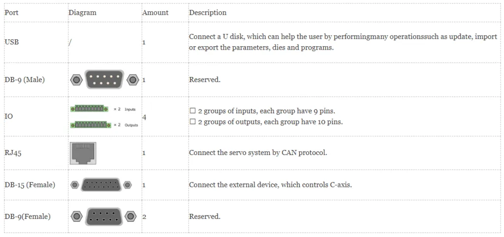Screen dimensions: 504x237
Task: Select the Diagram column header
Action: [x=82, y=13]
